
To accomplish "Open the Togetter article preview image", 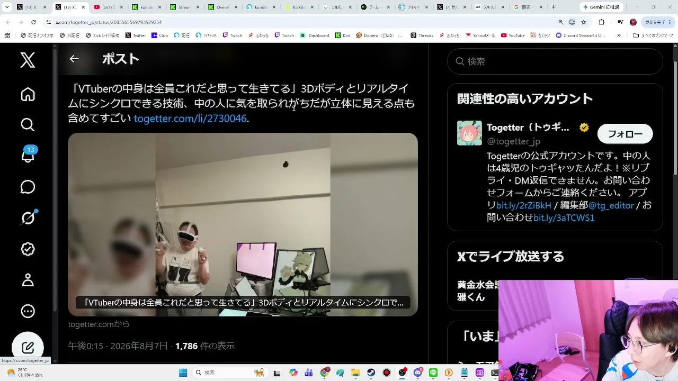I will pos(243,224).
